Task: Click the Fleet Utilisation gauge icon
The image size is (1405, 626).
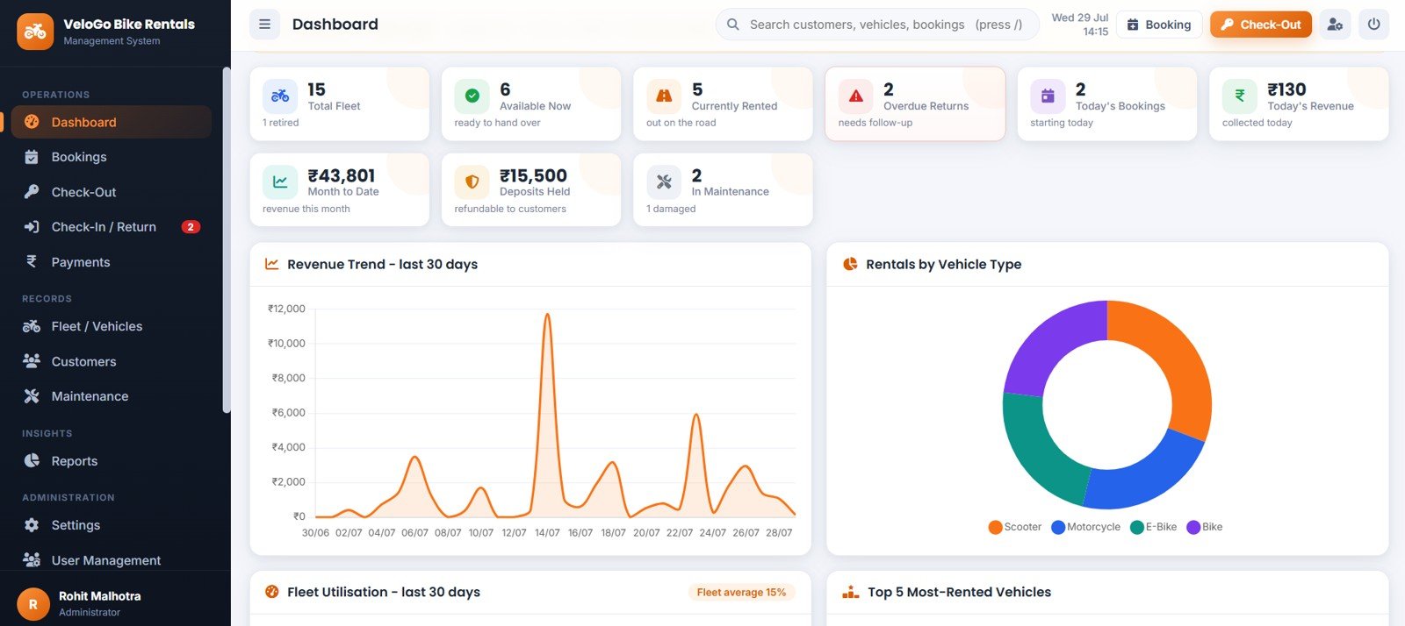Action: point(272,592)
